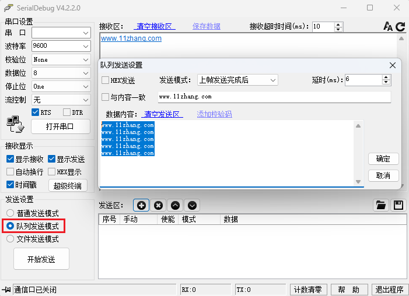The image size is (409, 296).
Task: Close the 队列发送设置 dialog
Action: pyautogui.click(x=393, y=65)
